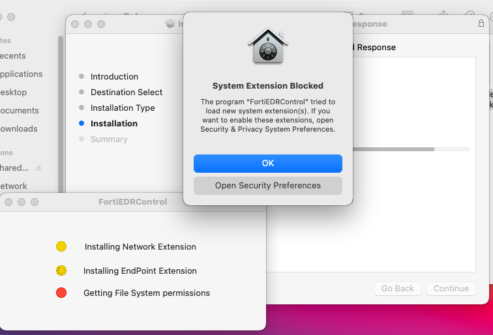The width and height of the screenshot is (493, 335).
Task: Click the Security lock house icon
Action: [x=267, y=46]
